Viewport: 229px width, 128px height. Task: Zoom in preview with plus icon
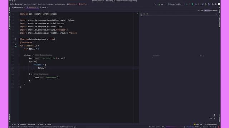(x=215, y=118)
